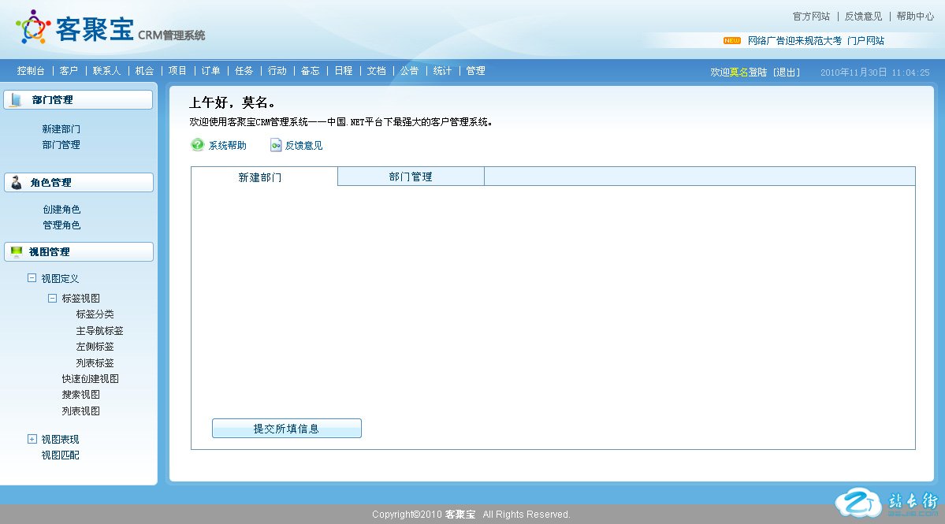The width and height of the screenshot is (945, 524).
Task: Click the orange NEW badge icon
Action: pyautogui.click(x=731, y=41)
